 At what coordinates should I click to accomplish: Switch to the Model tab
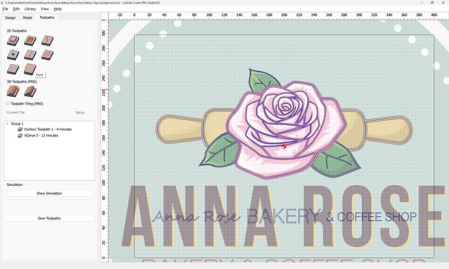coord(27,18)
